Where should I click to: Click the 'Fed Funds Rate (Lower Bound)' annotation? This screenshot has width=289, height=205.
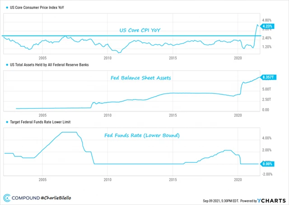point(143,136)
